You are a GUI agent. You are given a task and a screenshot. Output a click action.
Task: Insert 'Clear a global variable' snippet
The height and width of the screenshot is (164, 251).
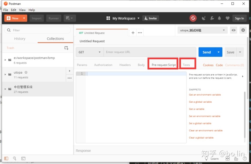[x=201, y=137]
